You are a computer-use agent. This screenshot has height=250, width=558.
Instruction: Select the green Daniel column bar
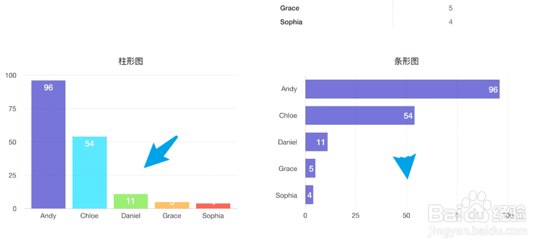(131, 201)
